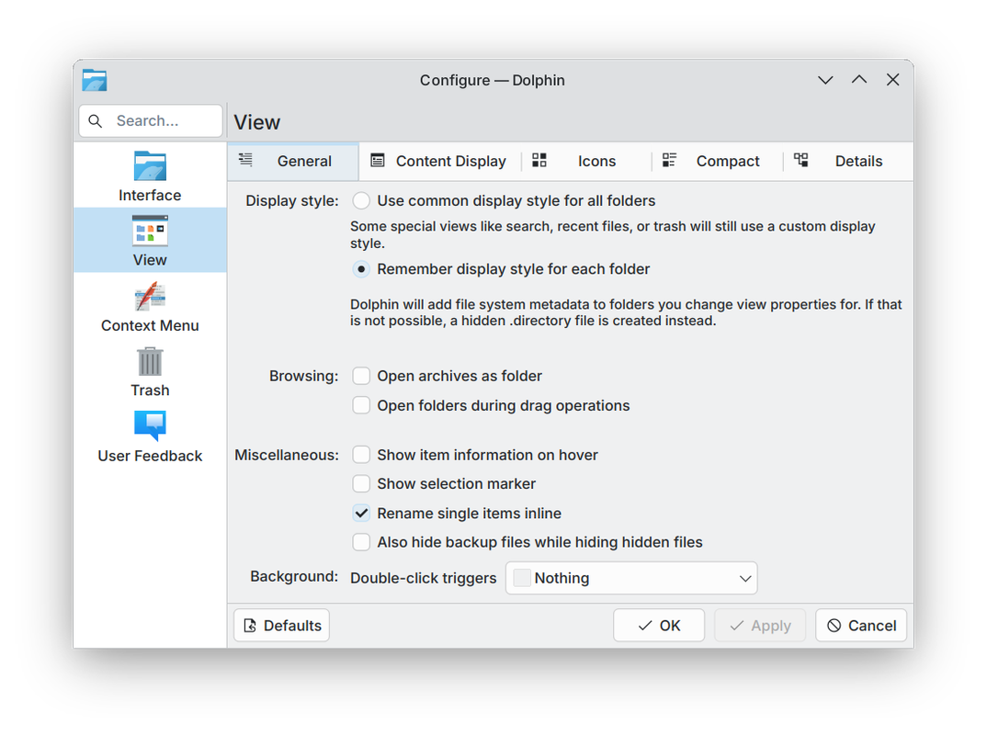987x735 pixels.
Task: Confirm settings with OK button
Action: pyautogui.click(x=659, y=626)
